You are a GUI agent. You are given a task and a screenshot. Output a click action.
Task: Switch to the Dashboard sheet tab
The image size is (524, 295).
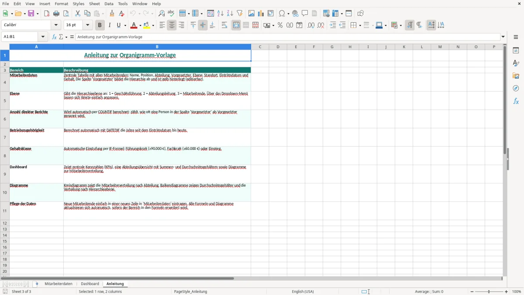click(90, 284)
